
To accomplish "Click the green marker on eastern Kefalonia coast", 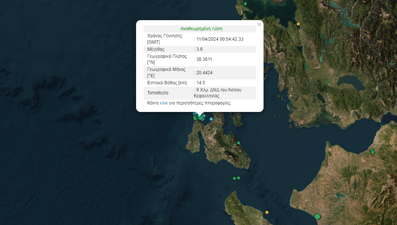I will pos(238,143).
